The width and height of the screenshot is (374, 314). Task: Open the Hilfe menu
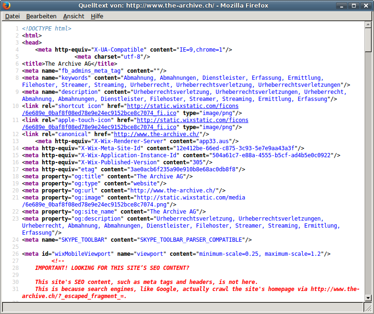click(x=97, y=16)
